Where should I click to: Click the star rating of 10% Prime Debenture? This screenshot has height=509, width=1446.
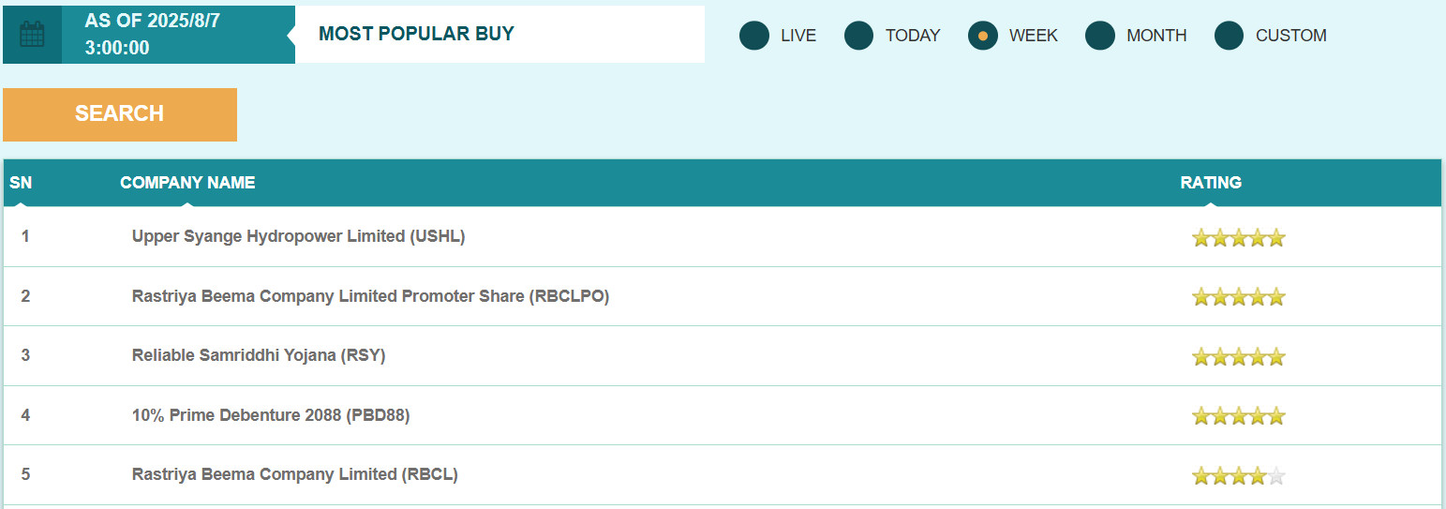tap(1238, 416)
